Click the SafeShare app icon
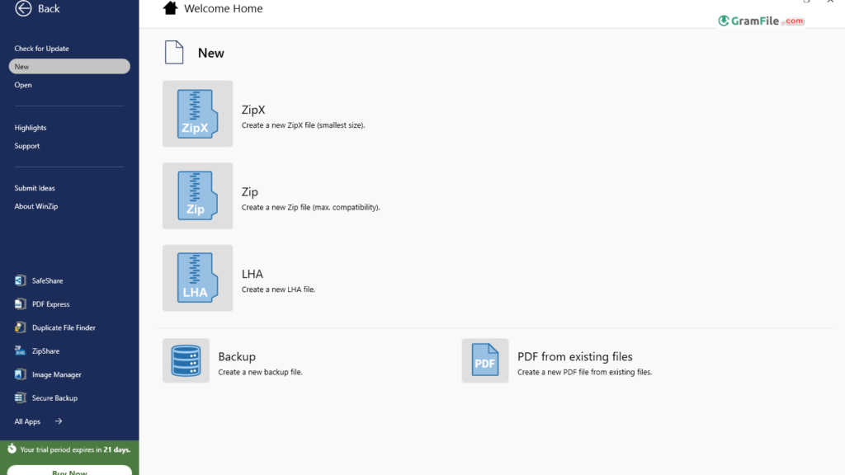Image resolution: width=845 pixels, height=475 pixels. click(x=20, y=280)
